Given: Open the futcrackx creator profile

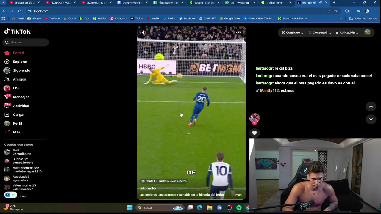Looking at the screenshot, I should tap(148, 188).
